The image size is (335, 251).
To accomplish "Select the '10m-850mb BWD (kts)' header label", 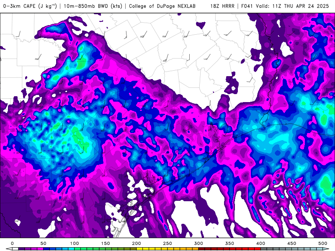I will [x=93, y=6].
